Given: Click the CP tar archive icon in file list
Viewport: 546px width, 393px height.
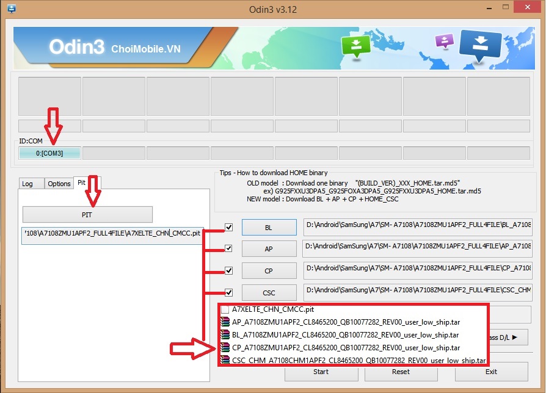Looking at the screenshot, I should [225, 347].
